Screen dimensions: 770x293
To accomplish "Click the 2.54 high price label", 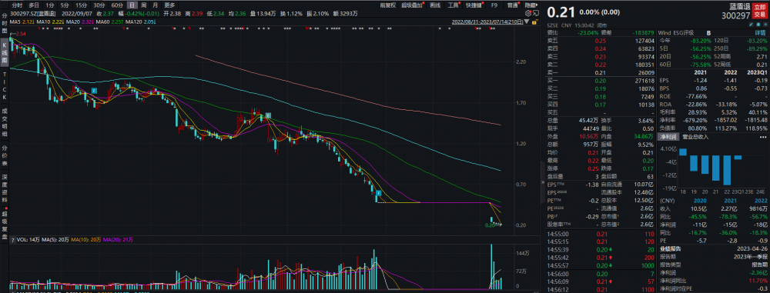I will [x=20, y=33].
